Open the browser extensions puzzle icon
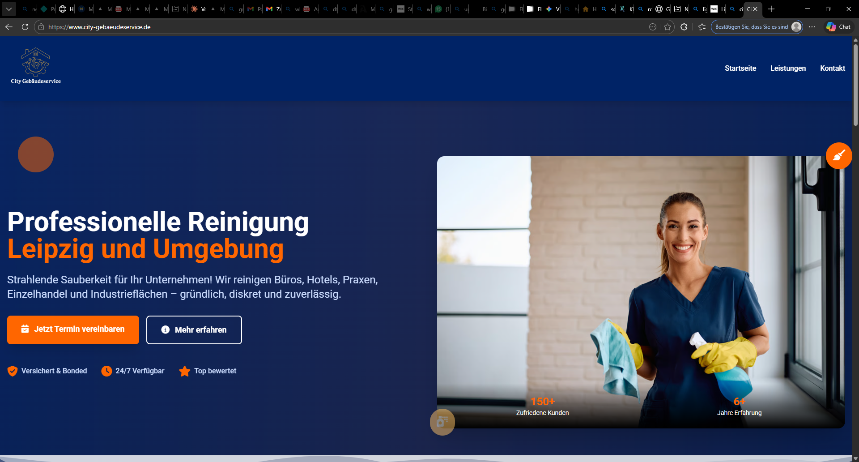Screen dimensions: 859x462 (x=684, y=27)
